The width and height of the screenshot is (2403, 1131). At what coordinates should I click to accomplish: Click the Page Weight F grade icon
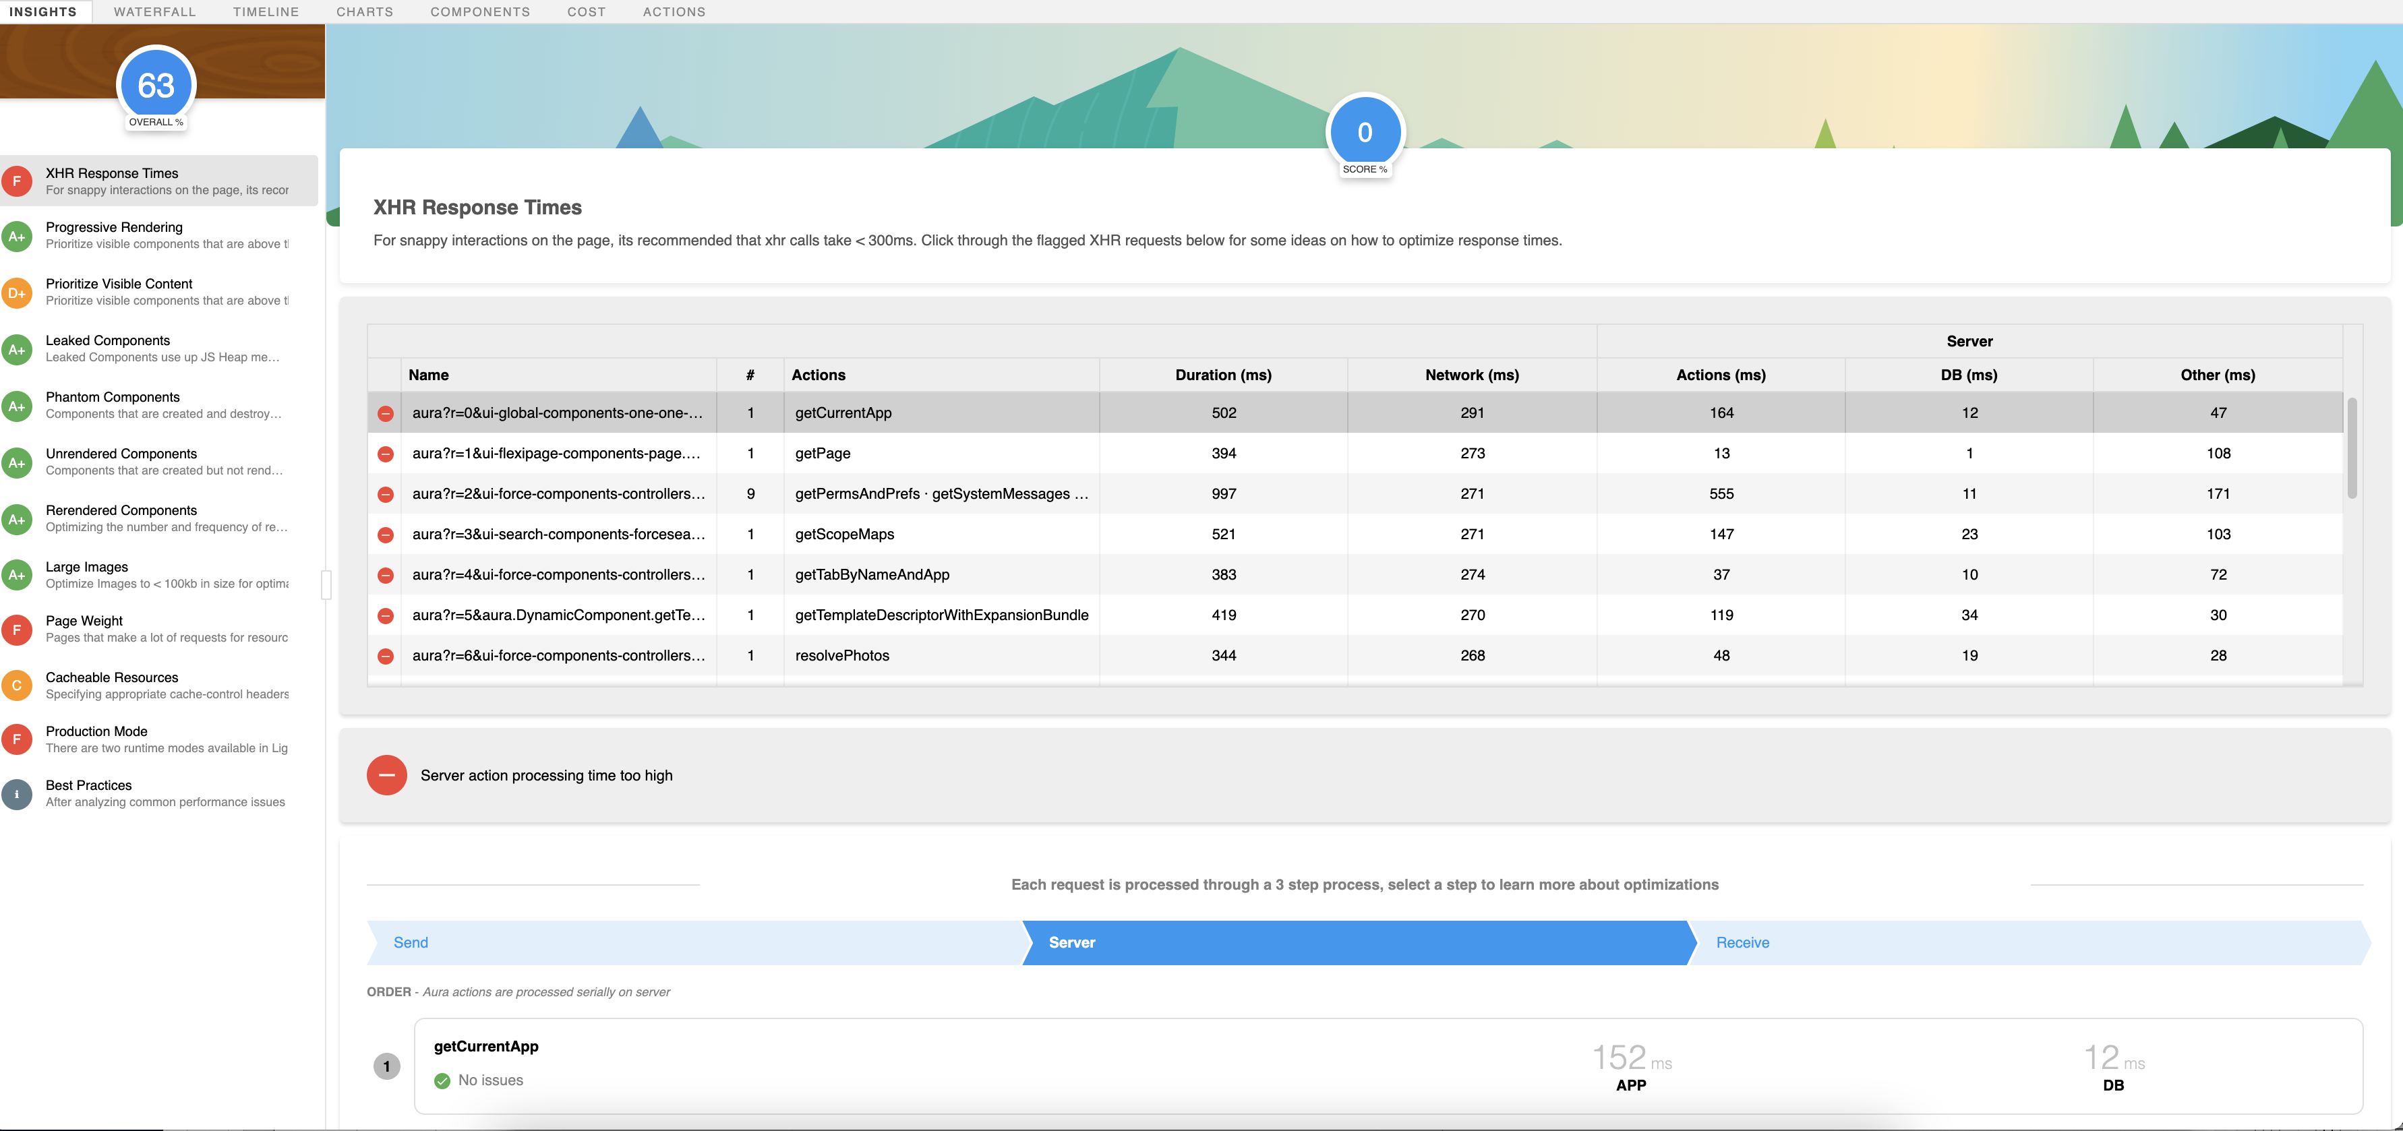(18, 630)
